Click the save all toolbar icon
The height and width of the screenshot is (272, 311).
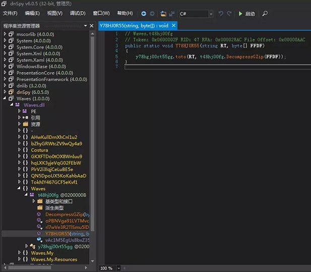[x=172, y=14]
